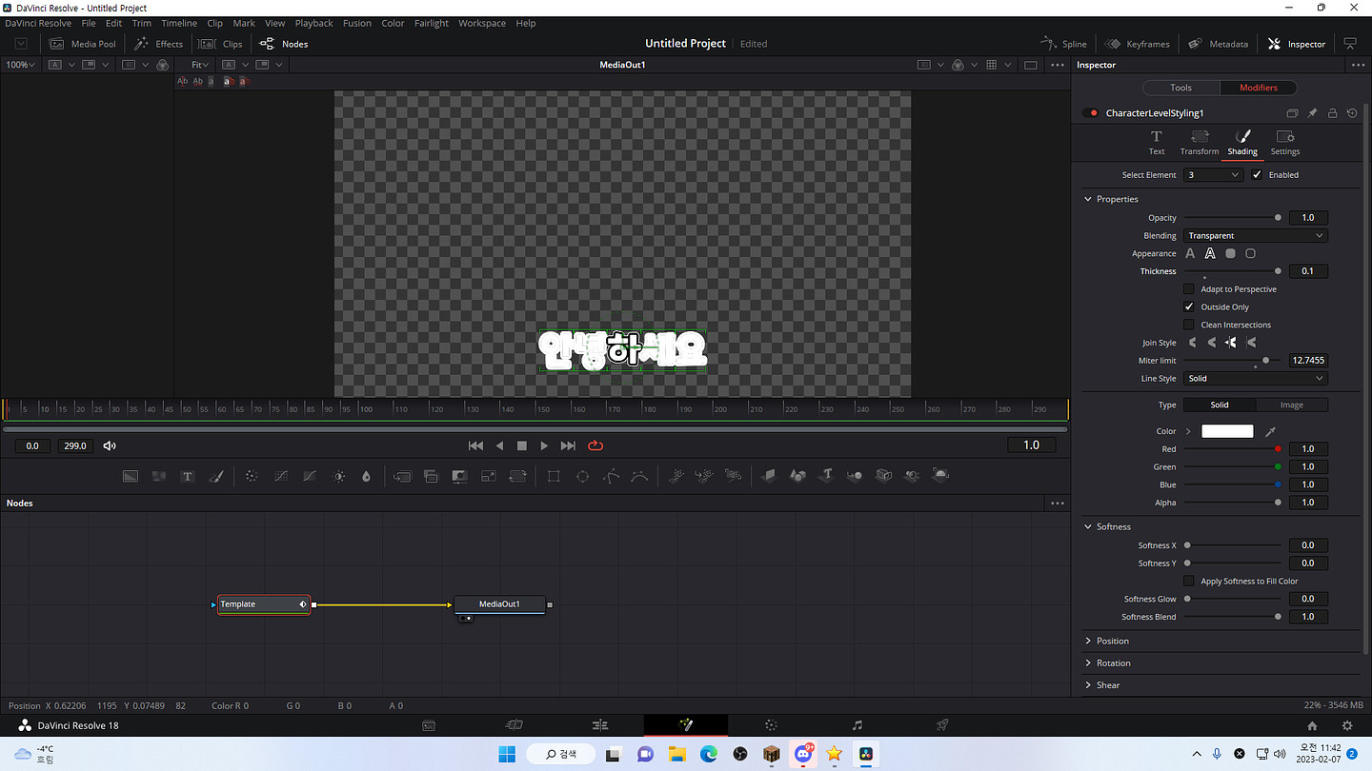Enable Adapt to Perspective
This screenshot has height=771, width=1372.
[x=1188, y=288]
